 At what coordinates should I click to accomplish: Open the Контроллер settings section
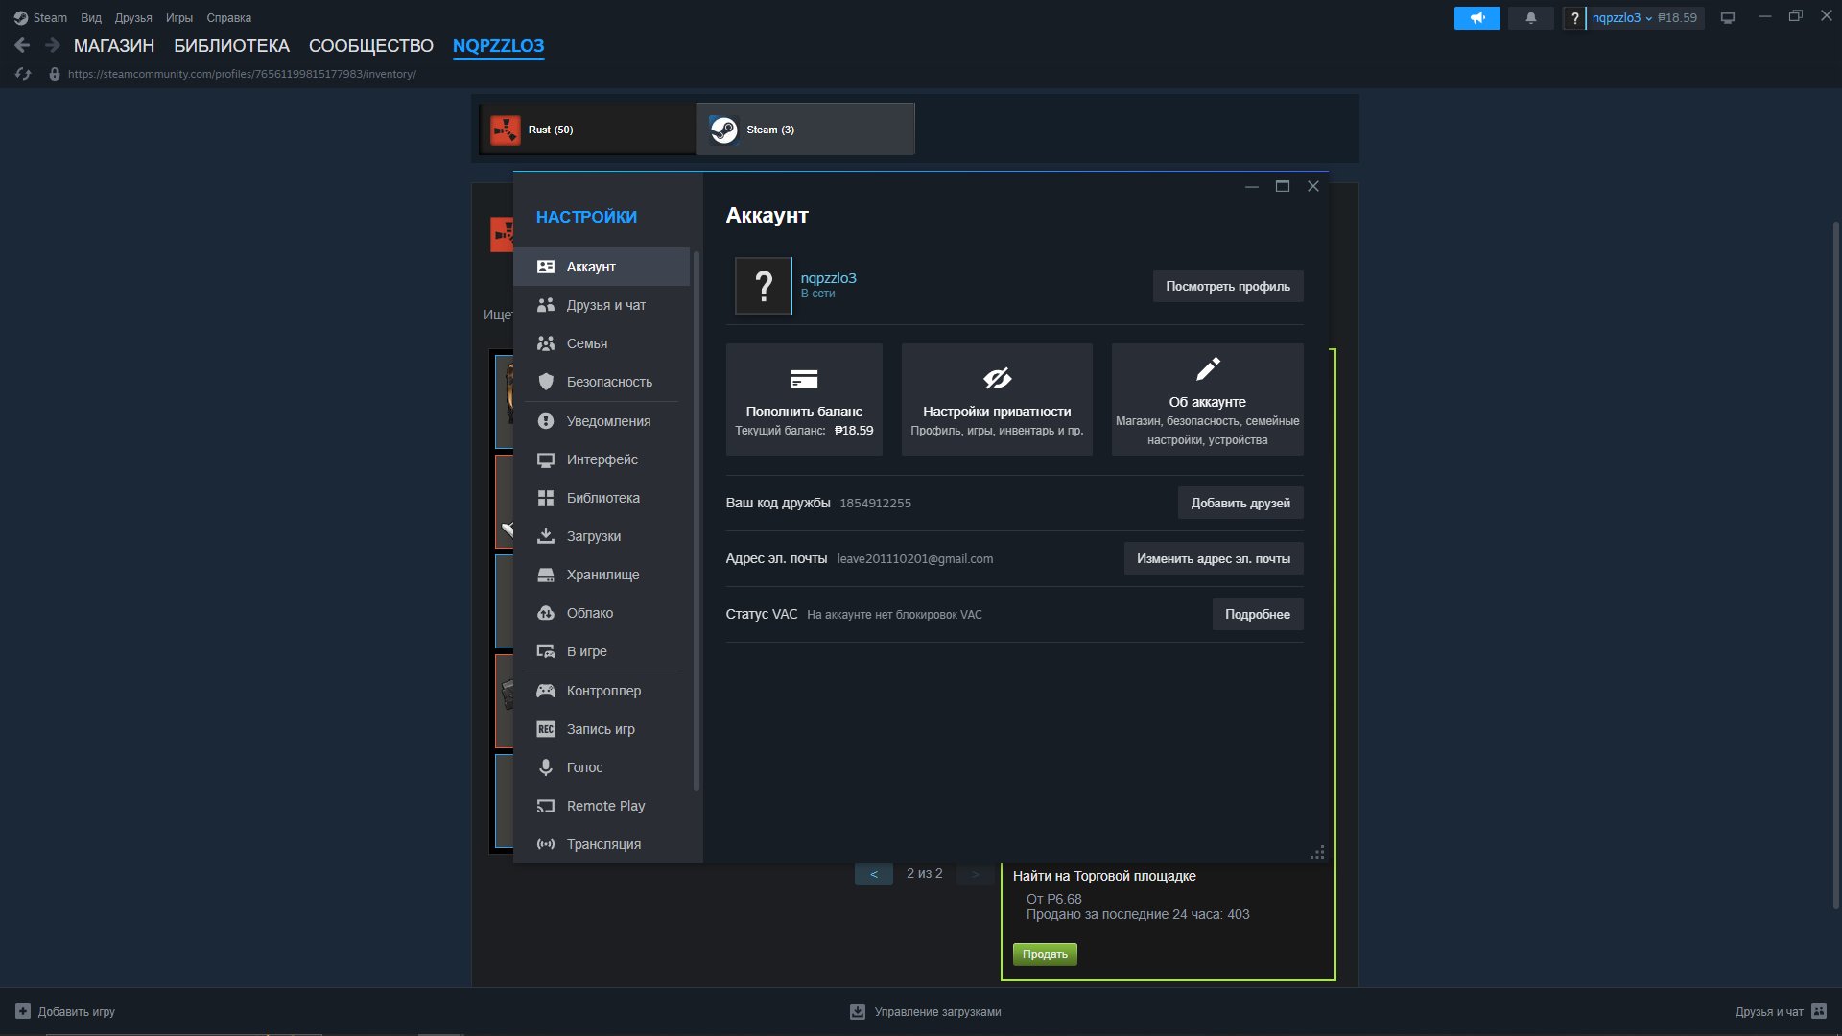pos(602,691)
